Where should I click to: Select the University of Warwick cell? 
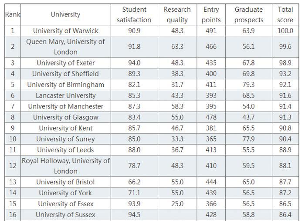click(x=65, y=31)
